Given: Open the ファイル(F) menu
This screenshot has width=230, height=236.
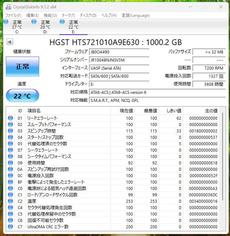Looking at the screenshot, I should point(13,15).
